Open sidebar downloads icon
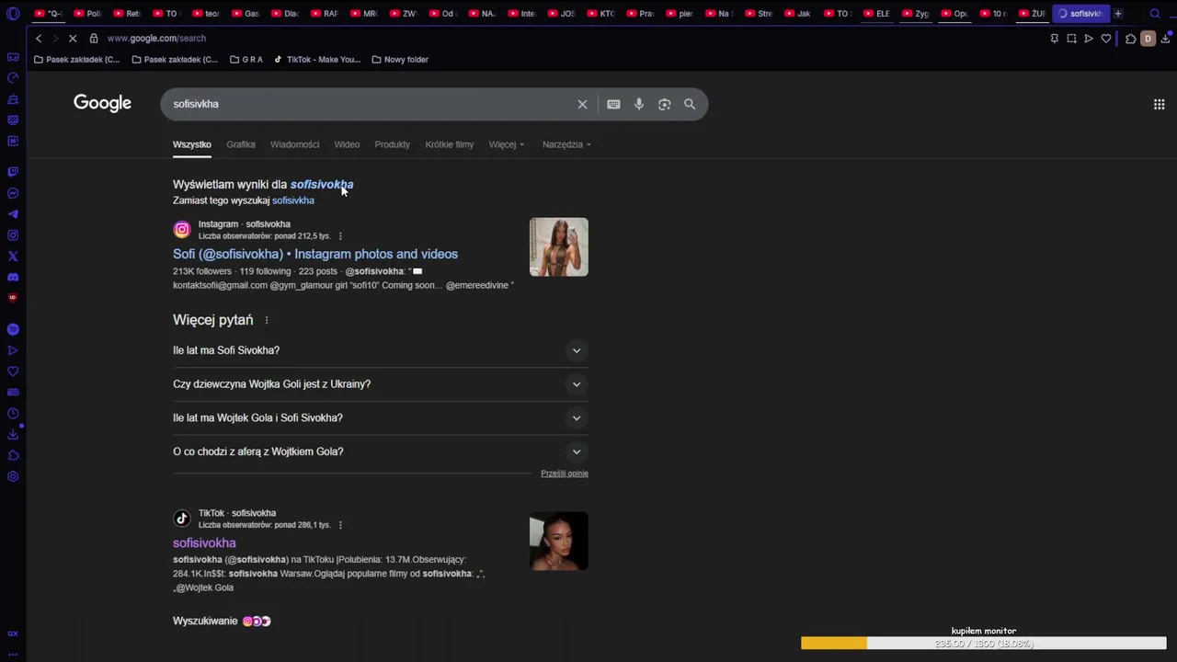The width and height of the screenshot is (1177, 662). pyautogui.click(x=13, y=435)
